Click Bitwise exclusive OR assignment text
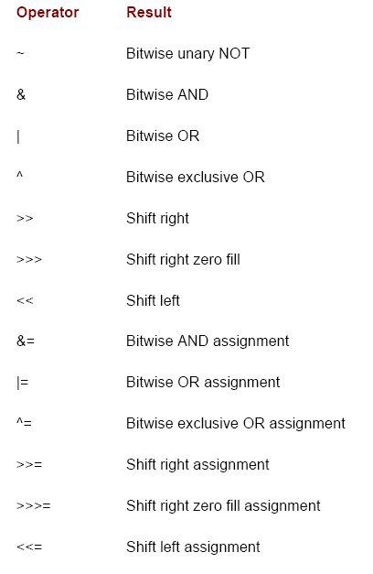 click(x=236, y=424)
